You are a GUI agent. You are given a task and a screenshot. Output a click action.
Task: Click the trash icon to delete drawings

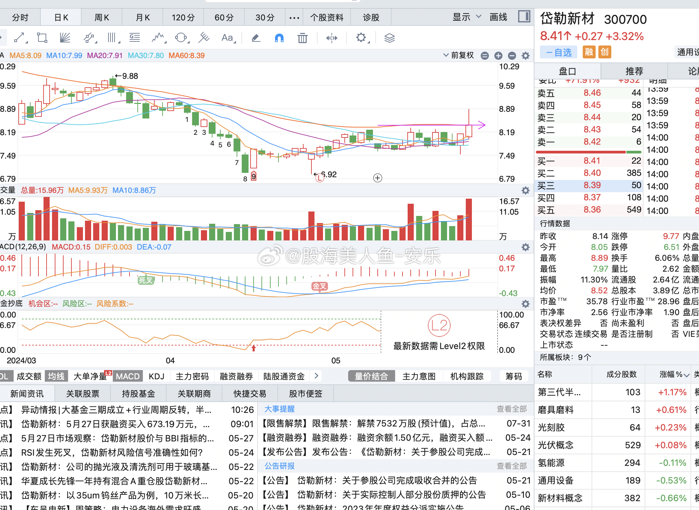[x=303, y=38]
